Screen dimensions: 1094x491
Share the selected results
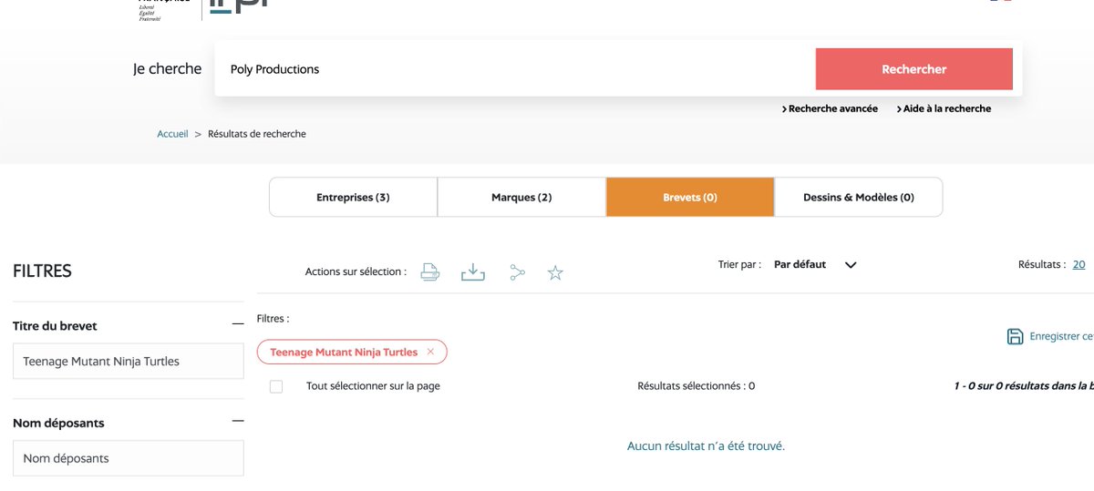pos(517,272)
